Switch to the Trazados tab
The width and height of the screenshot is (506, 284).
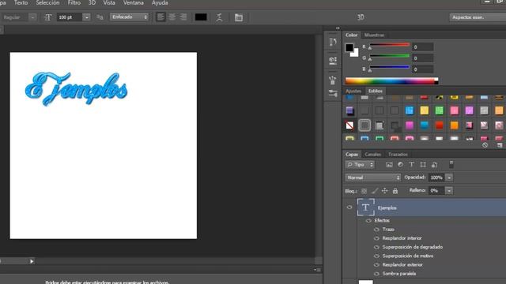tap(398, 155)
